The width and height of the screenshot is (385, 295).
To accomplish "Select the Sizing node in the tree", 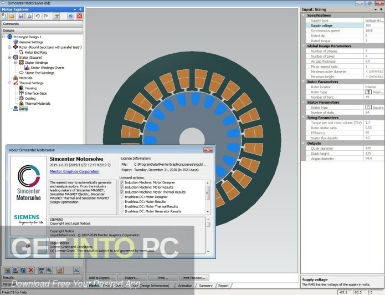I will click(23, 109).
